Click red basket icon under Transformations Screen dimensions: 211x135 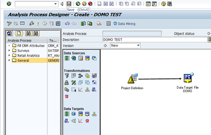point(67,96)
